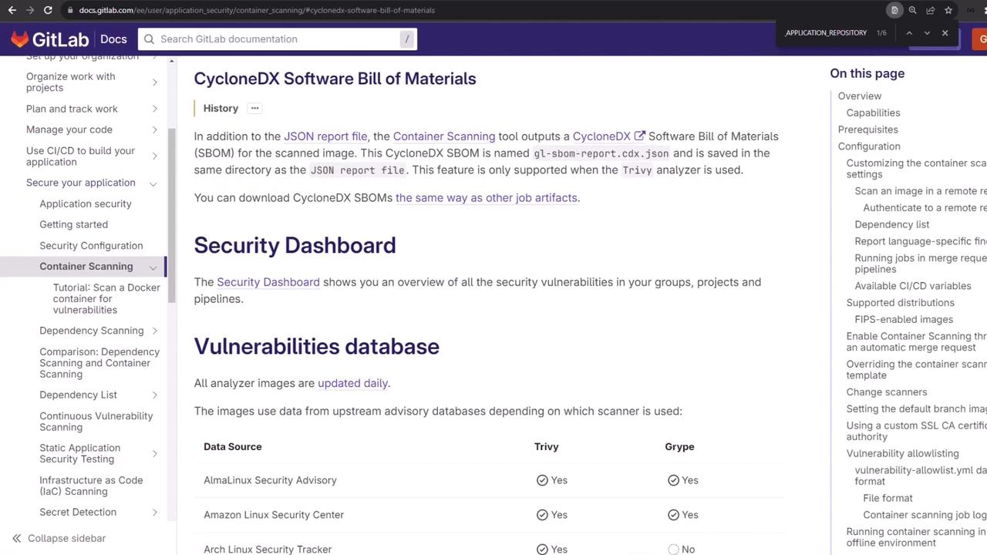Screen dimensions: 987x555
Task: Open the History ellipsis menu
Action: [254, 108]
